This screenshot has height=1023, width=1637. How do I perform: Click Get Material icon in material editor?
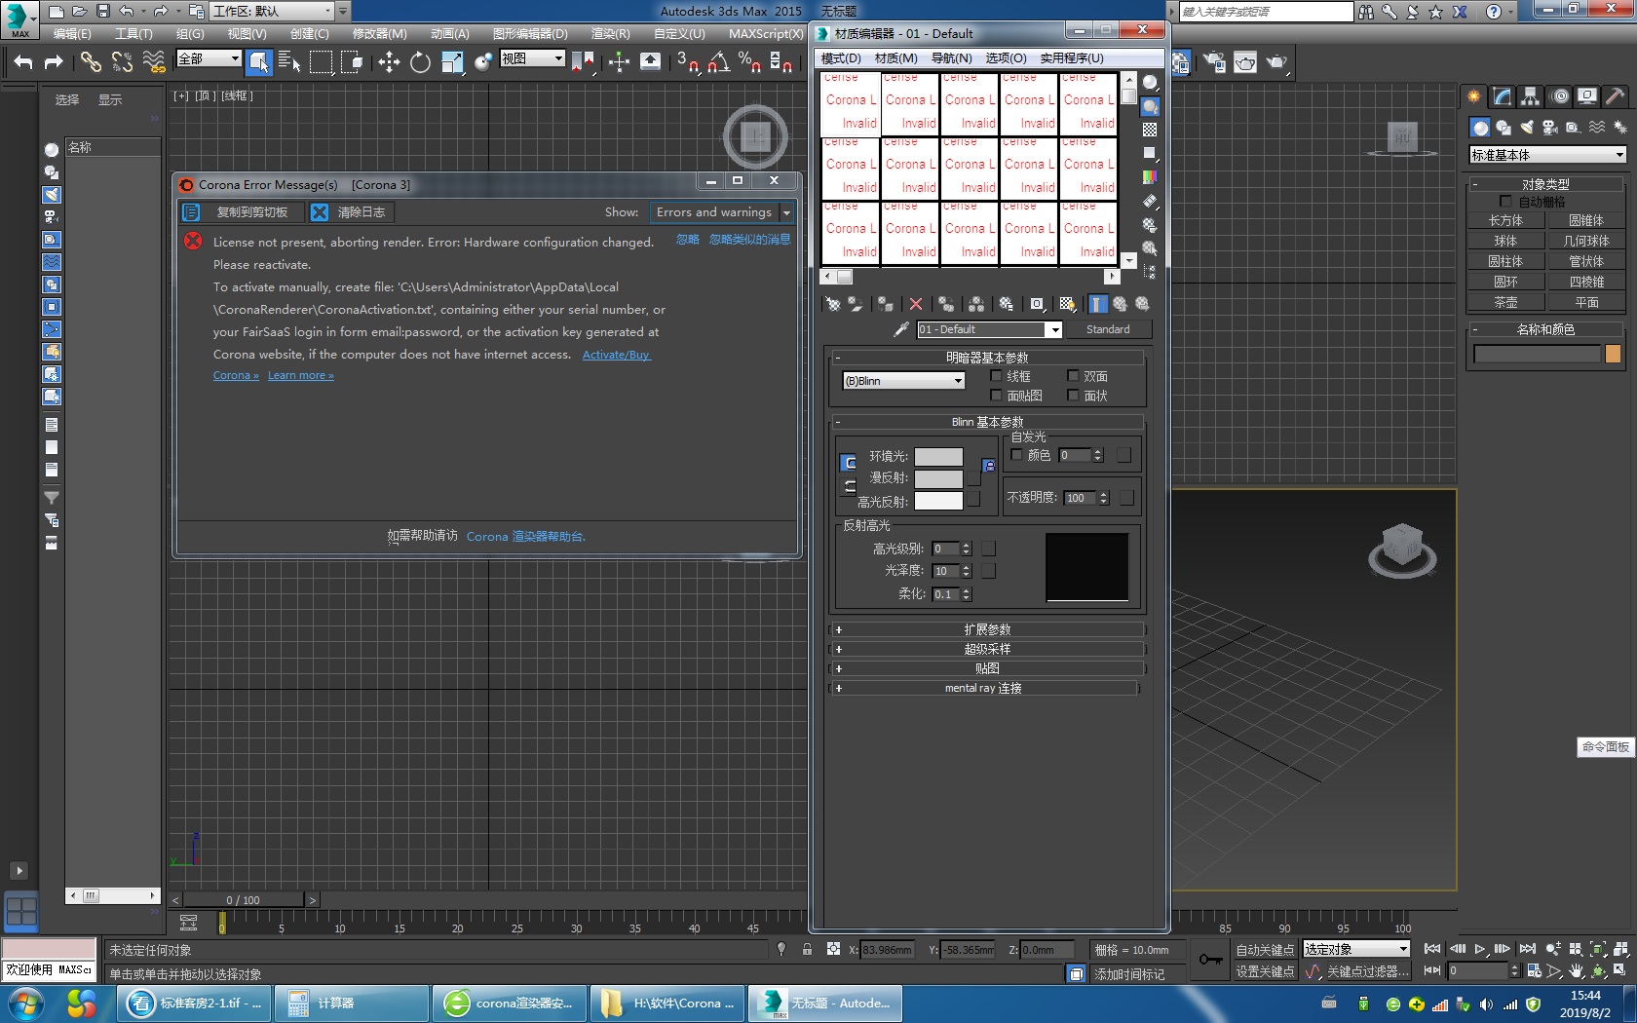833,304
